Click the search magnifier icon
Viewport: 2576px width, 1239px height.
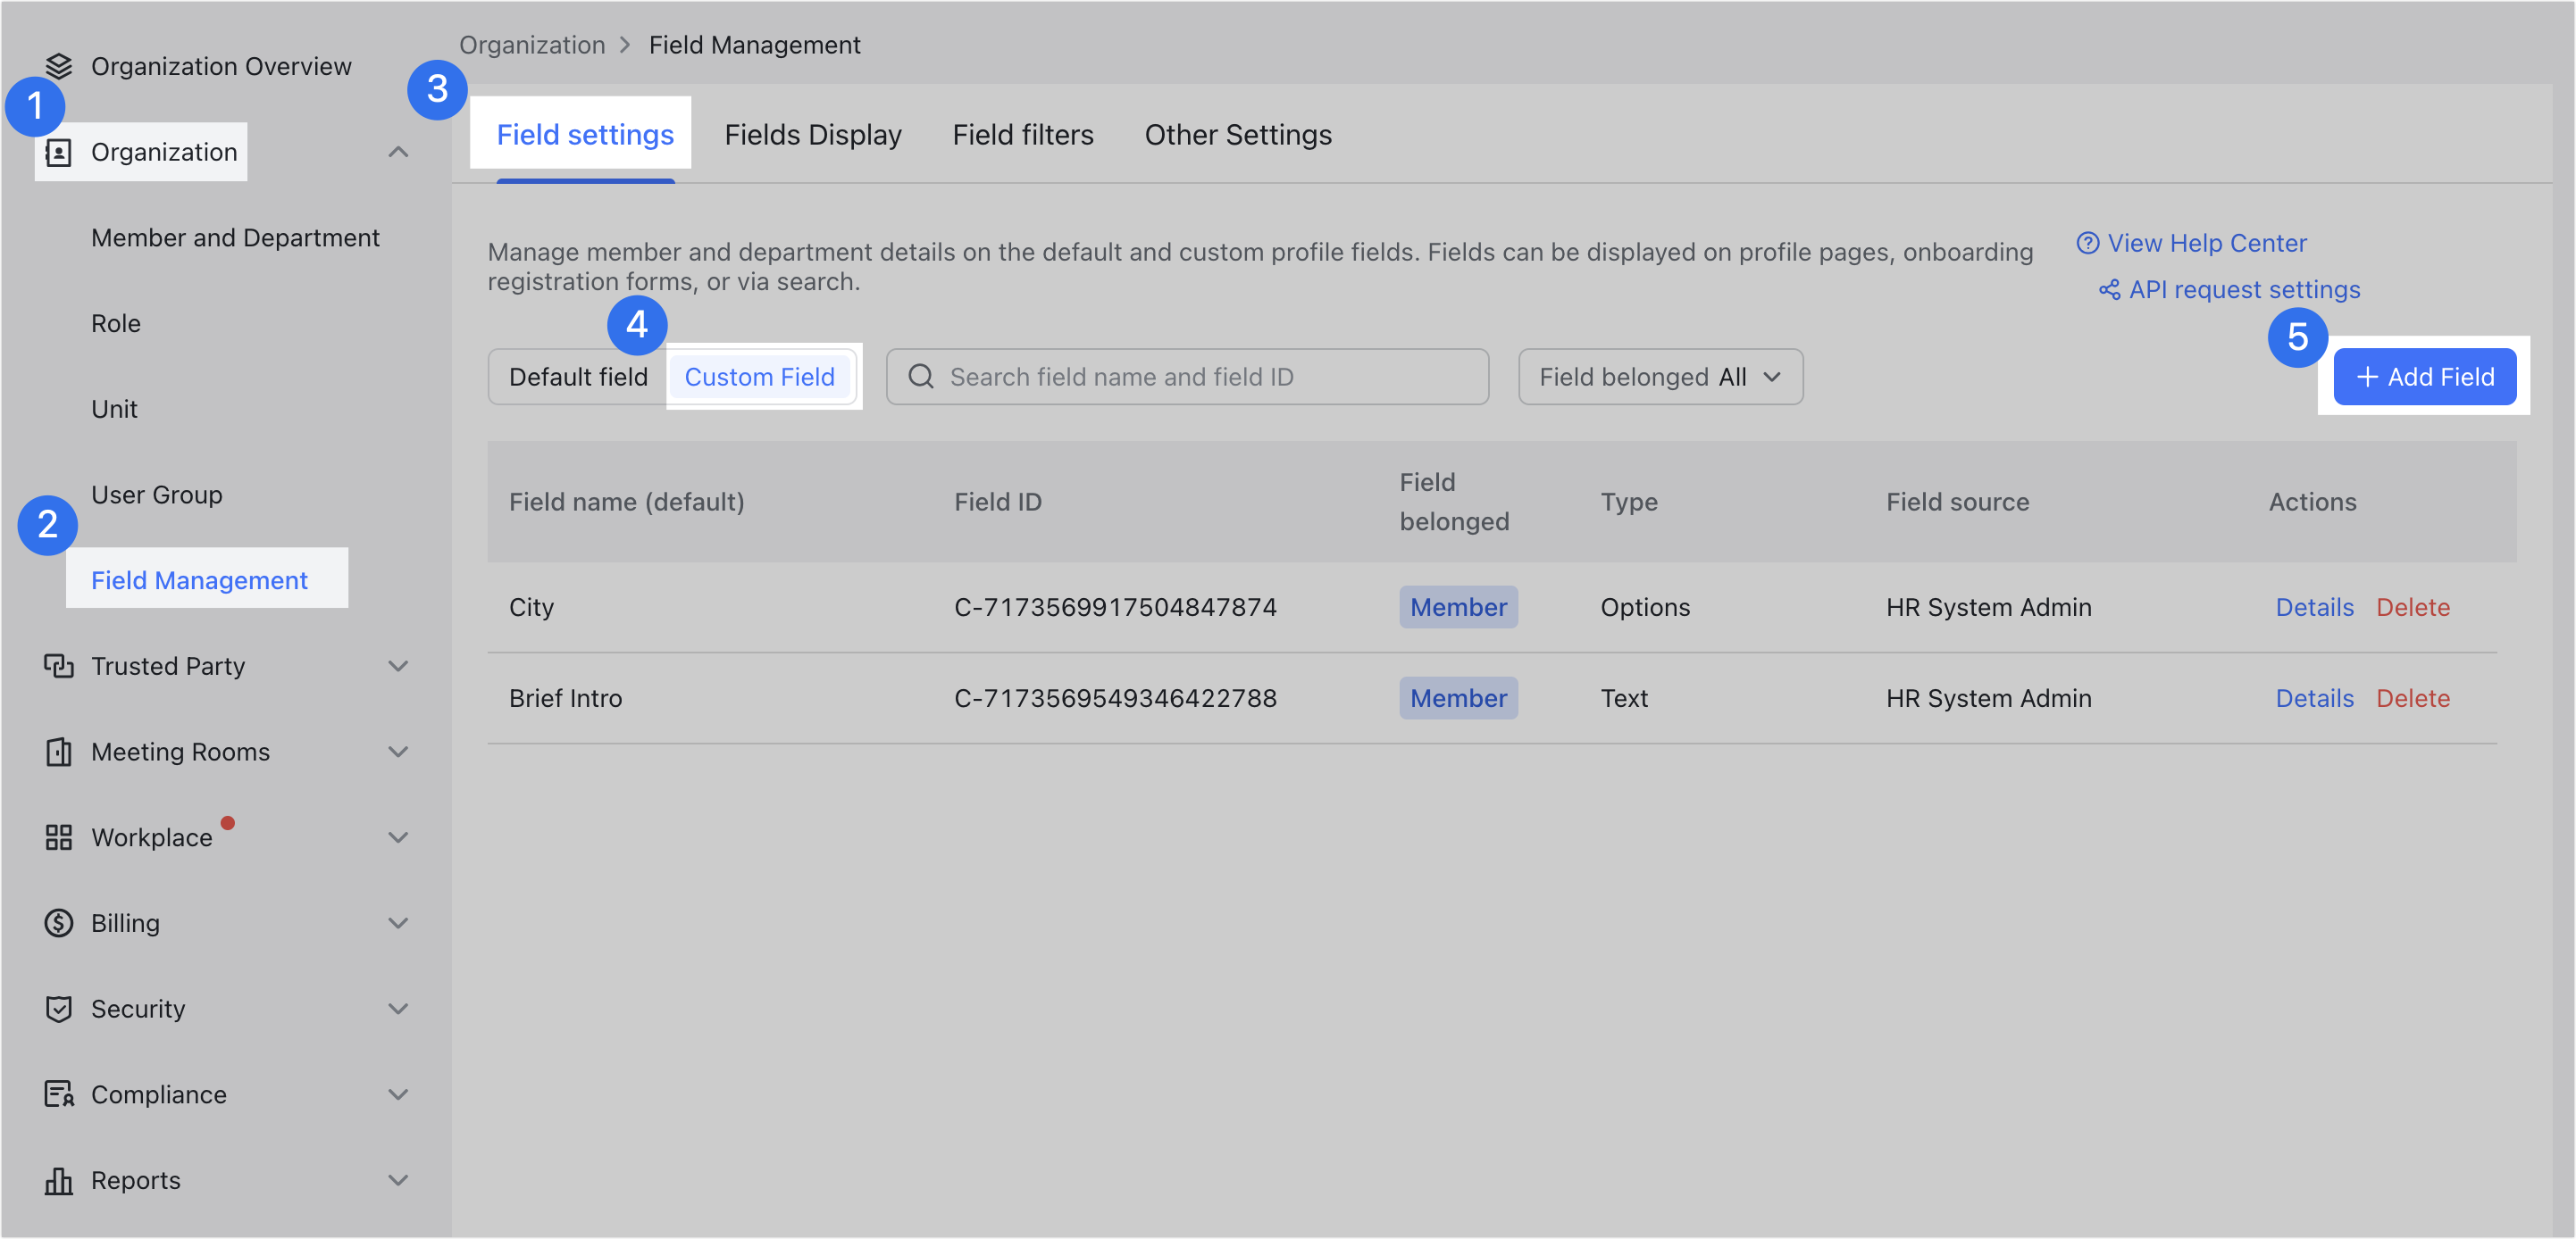tap(921, 377)
